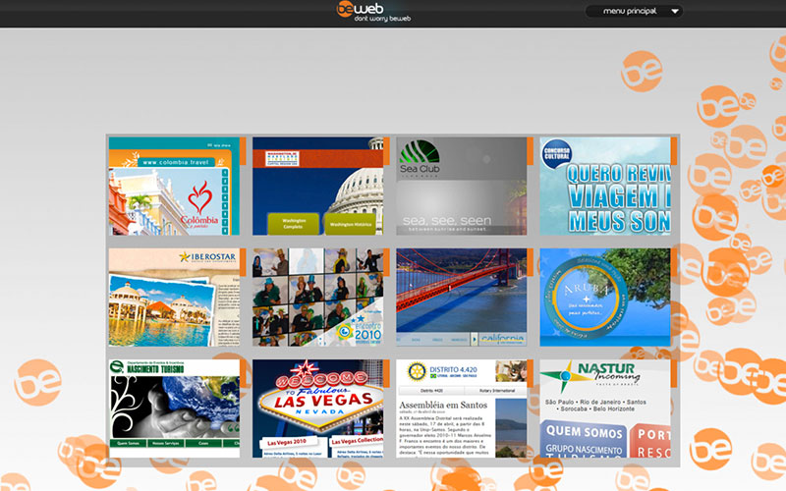Open the Concurso Cultural thumbnail
Image resolution: width=786 pixels, height=491 pixels.
[x=605, y=186]
